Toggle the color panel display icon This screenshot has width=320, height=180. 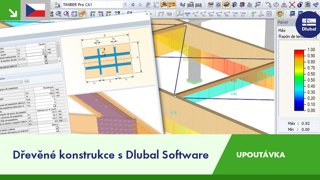coord(280,14)
